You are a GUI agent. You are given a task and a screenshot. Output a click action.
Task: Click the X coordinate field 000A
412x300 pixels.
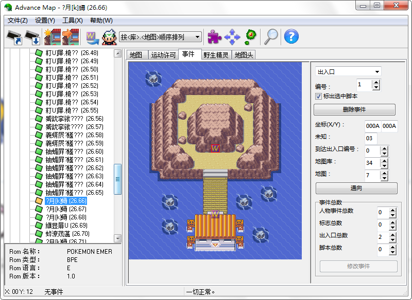[x=373, y=126]
